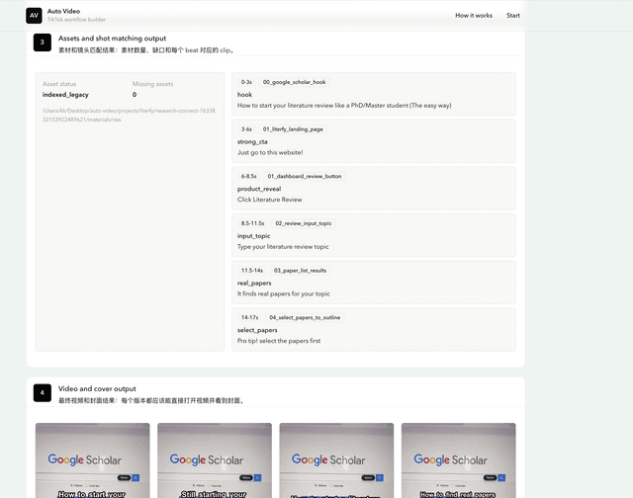Click the 0-3s time tag
Image resolution: width=633 pixels, height=498 pixels.
coord(246,82)
